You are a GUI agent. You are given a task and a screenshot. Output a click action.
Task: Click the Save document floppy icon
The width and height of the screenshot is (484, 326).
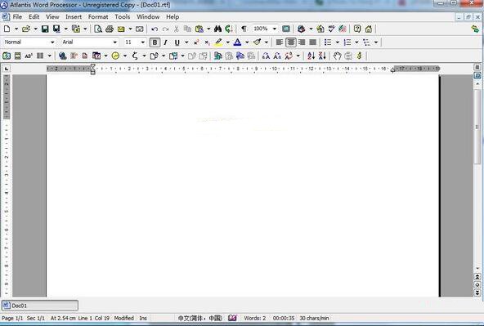click(x=45, y=29)
